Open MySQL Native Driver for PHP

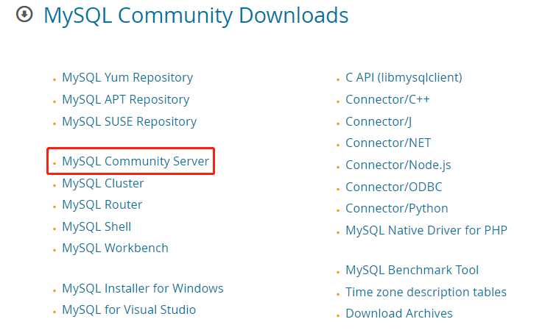click(426, 230)
